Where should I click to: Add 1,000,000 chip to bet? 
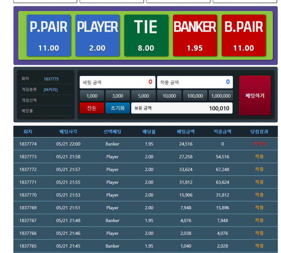tap(221, 96)
